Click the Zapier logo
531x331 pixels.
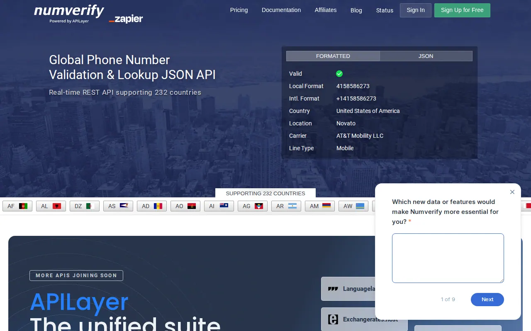point(126,19)
